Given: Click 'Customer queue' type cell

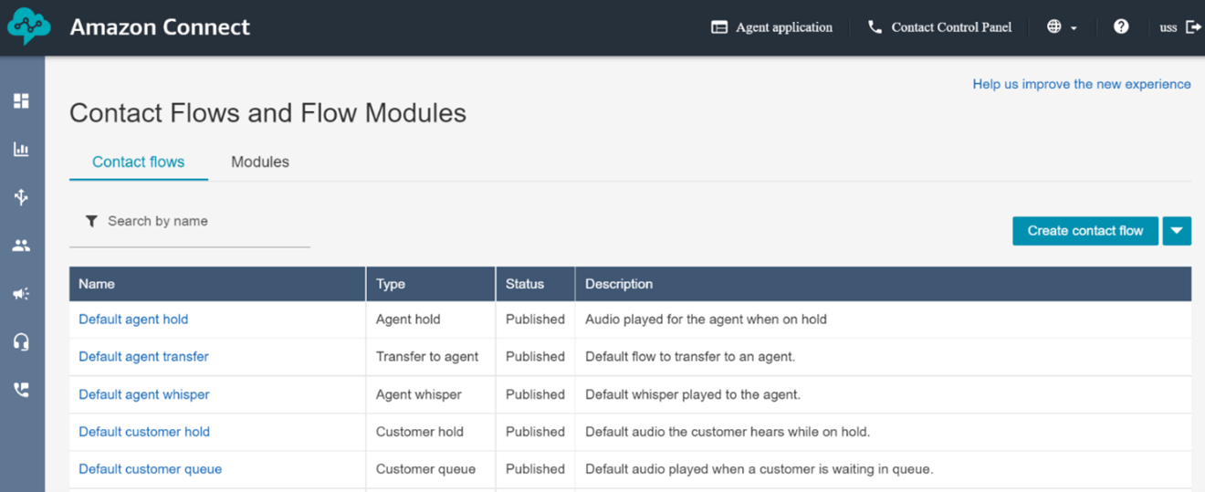Looking at the screenshot, I should coord(425,469).
